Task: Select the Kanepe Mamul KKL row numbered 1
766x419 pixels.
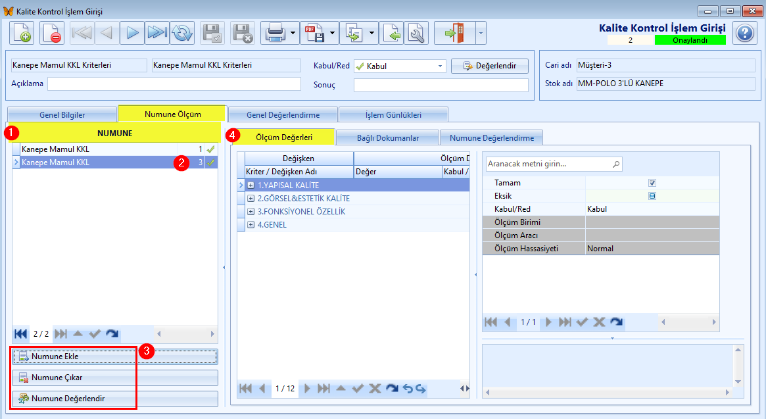Action: click(115, 149)
